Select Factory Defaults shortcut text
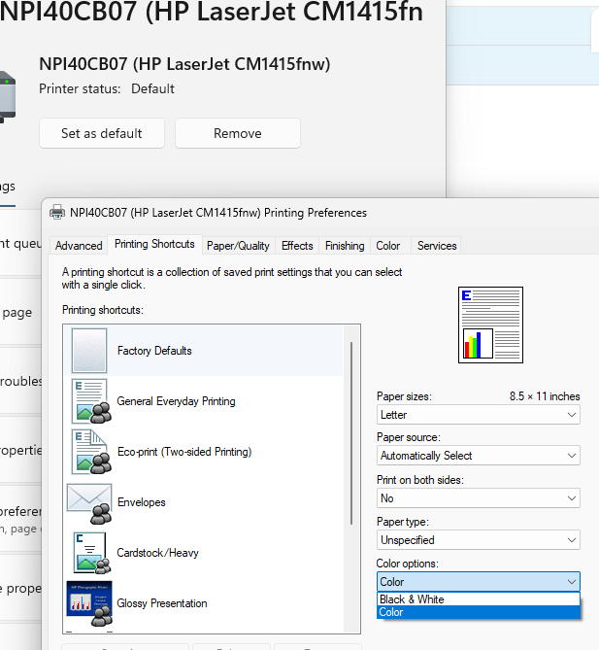The width and height of the screenshot is (599, 650). [154, 351]
